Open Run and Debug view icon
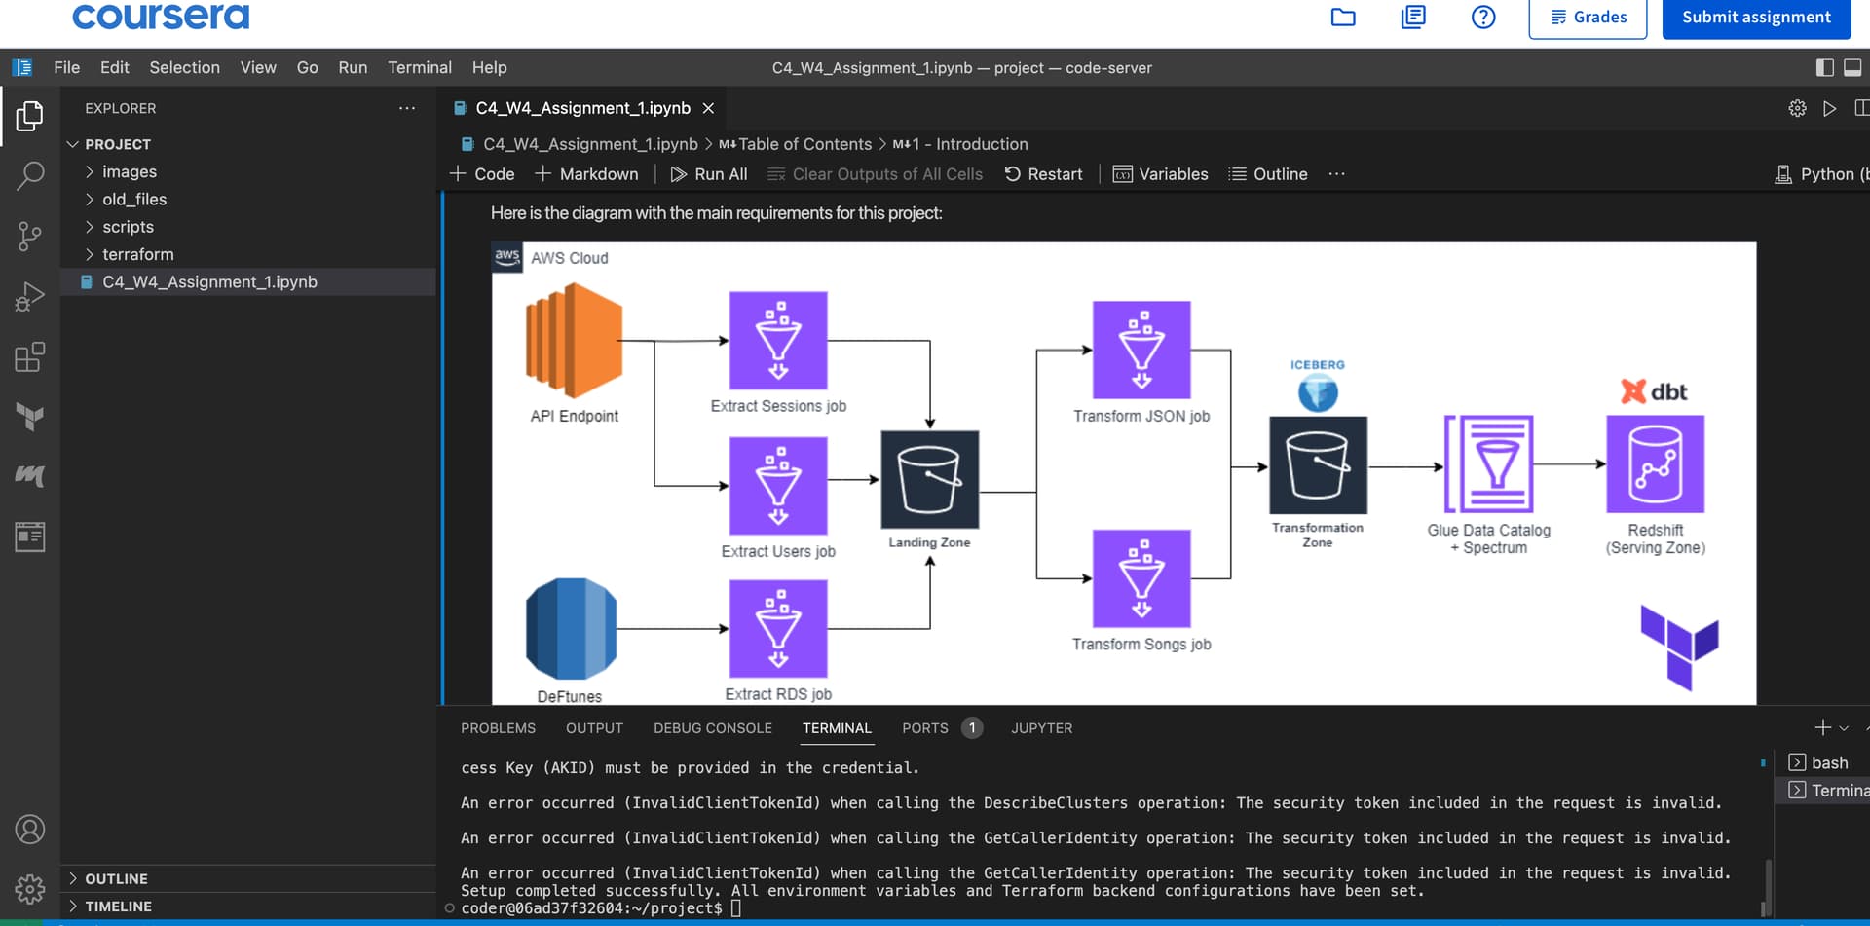Image resolution: width=1870 pixels, height=926 pixels. click(29, 296)
